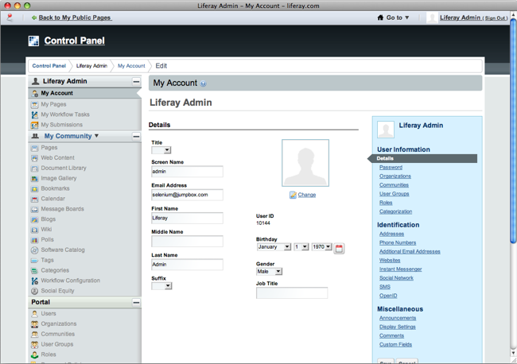The width and height of the screenshot is (517, 364).
Task: Click the large user portrait image
Action: coord(305,163)
